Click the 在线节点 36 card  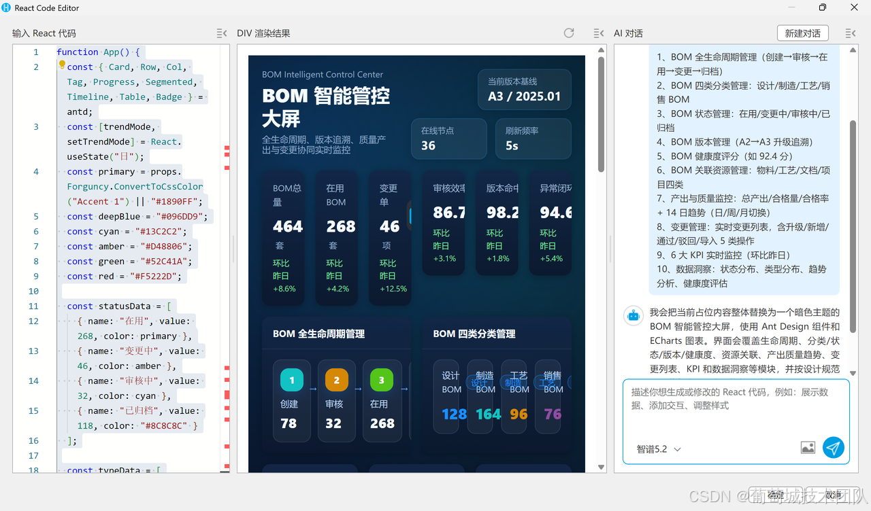tap(448, 139)
